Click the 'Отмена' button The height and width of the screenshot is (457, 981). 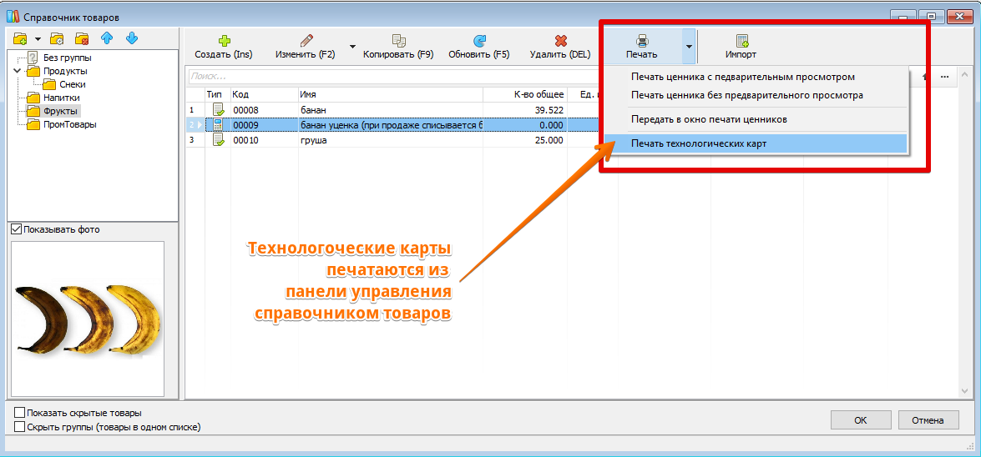click(x=928, y=420)
